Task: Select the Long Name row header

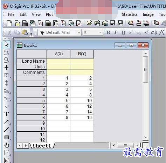Action: point(32,61)
